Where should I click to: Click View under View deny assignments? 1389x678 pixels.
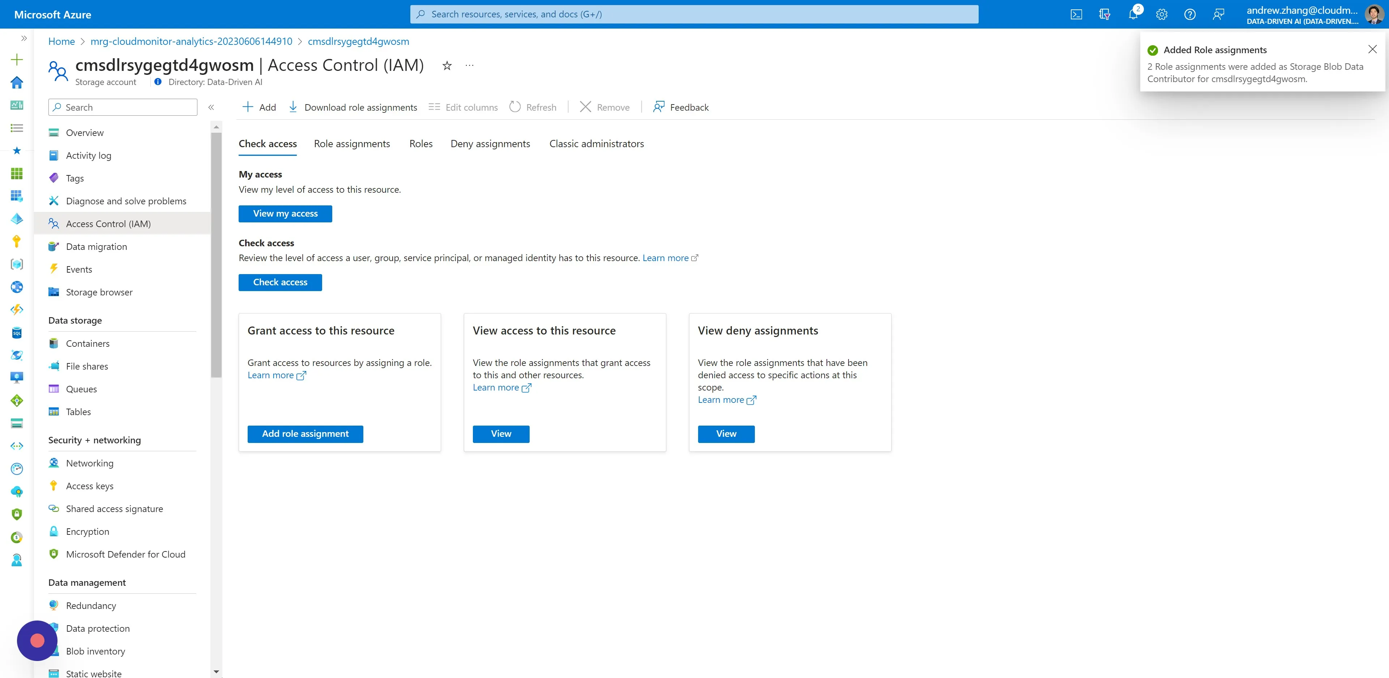[x=726, y=434]
